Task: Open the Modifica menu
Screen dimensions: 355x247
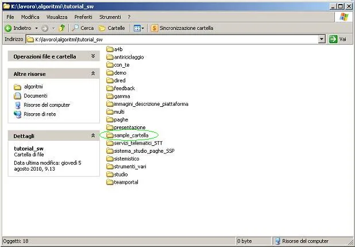Action: pos(30,17)
